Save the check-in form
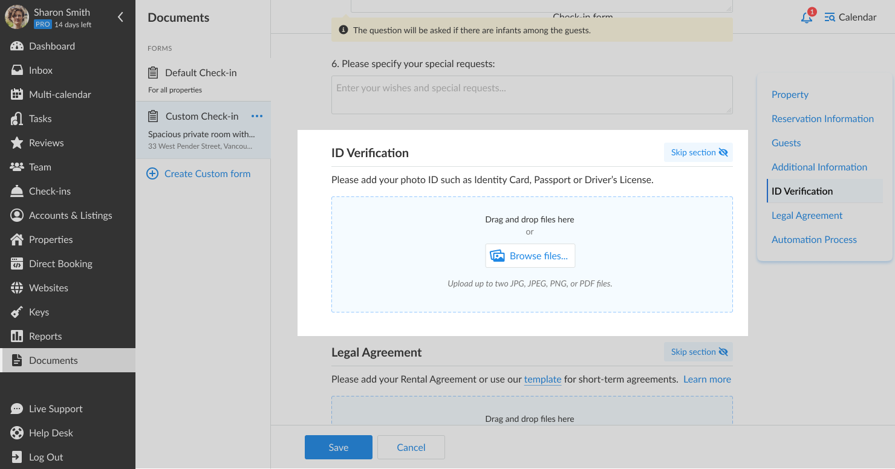Viewport: 895px width, 469px height. click(x=338, y=447)
